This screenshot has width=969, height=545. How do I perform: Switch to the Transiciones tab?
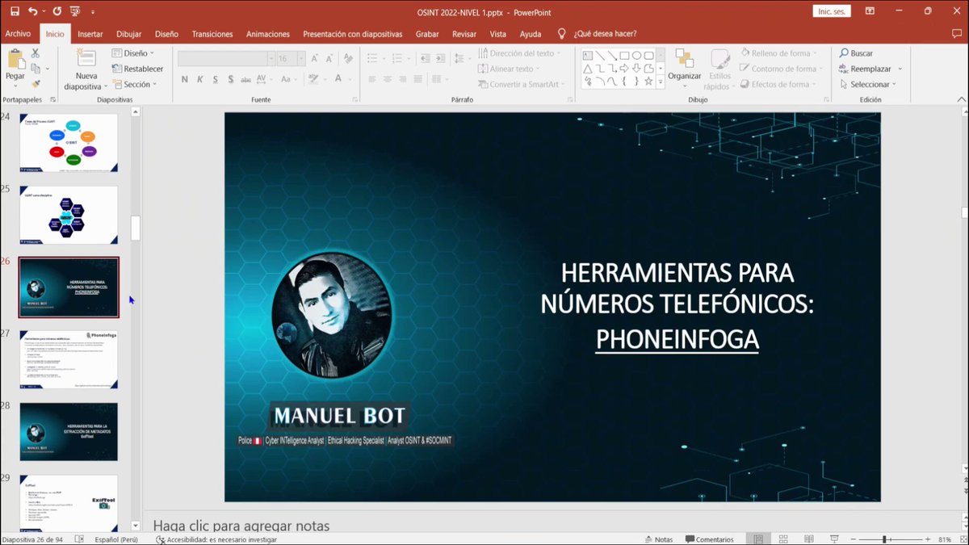212,34
